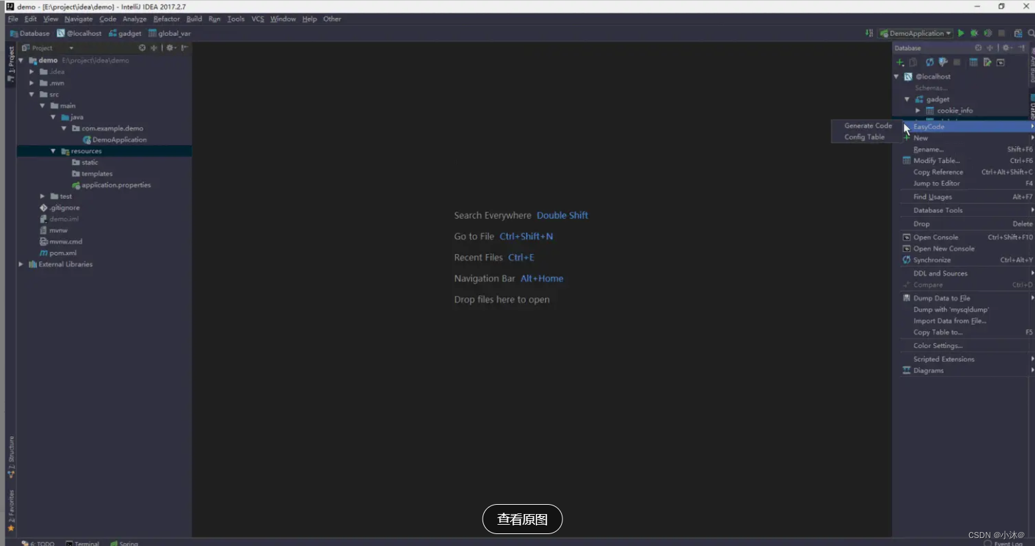Screen dimensions: 1035x546
Task: Open the SQL console icon in Database toolbar
Action: coord(1001,62)
